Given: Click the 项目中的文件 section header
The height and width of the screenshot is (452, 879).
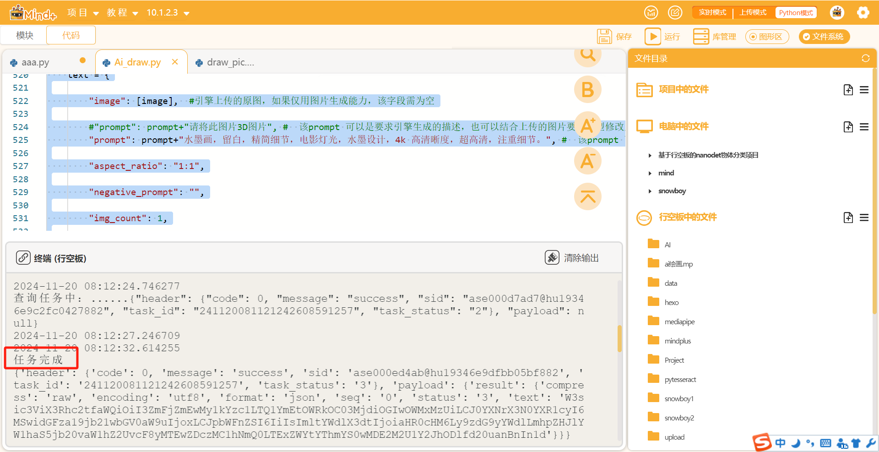Looking at the screenshot, I should tap(684, 89).
